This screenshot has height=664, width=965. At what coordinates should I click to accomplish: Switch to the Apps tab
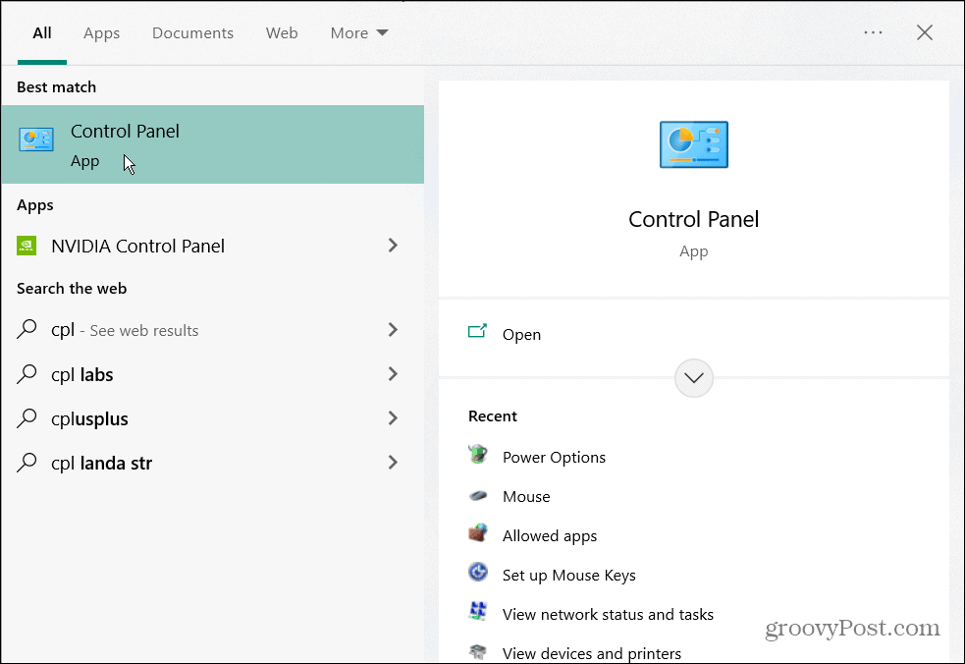pos(101,32)
